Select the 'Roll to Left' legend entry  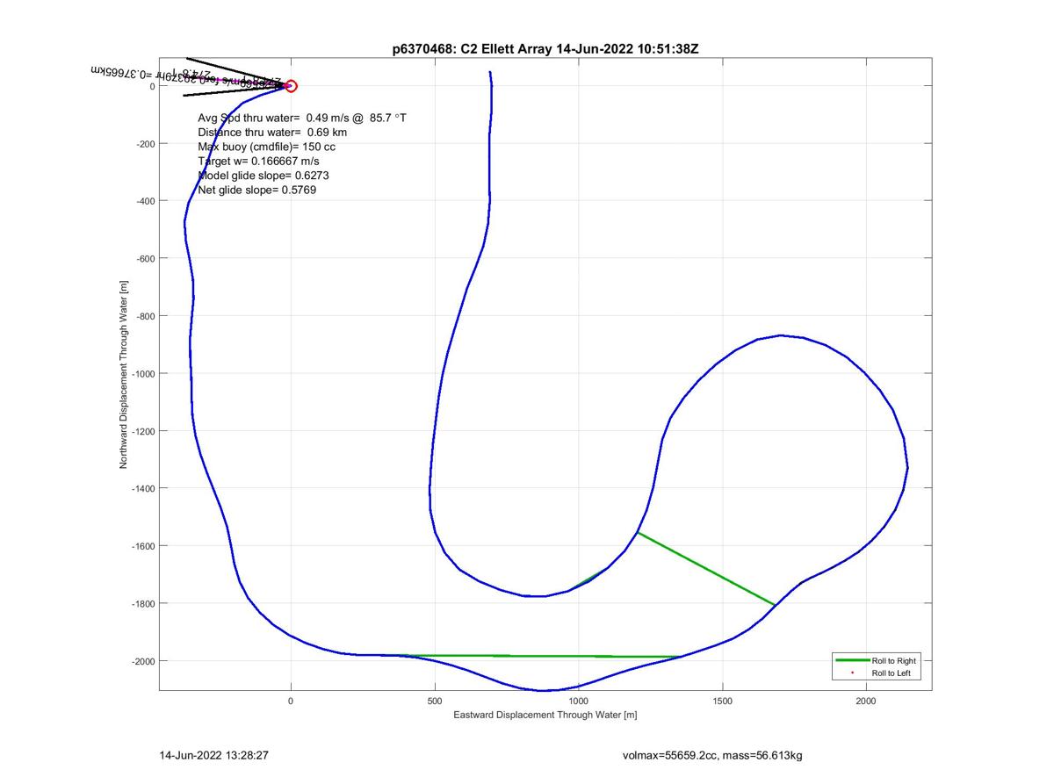[x=892, y=673]
